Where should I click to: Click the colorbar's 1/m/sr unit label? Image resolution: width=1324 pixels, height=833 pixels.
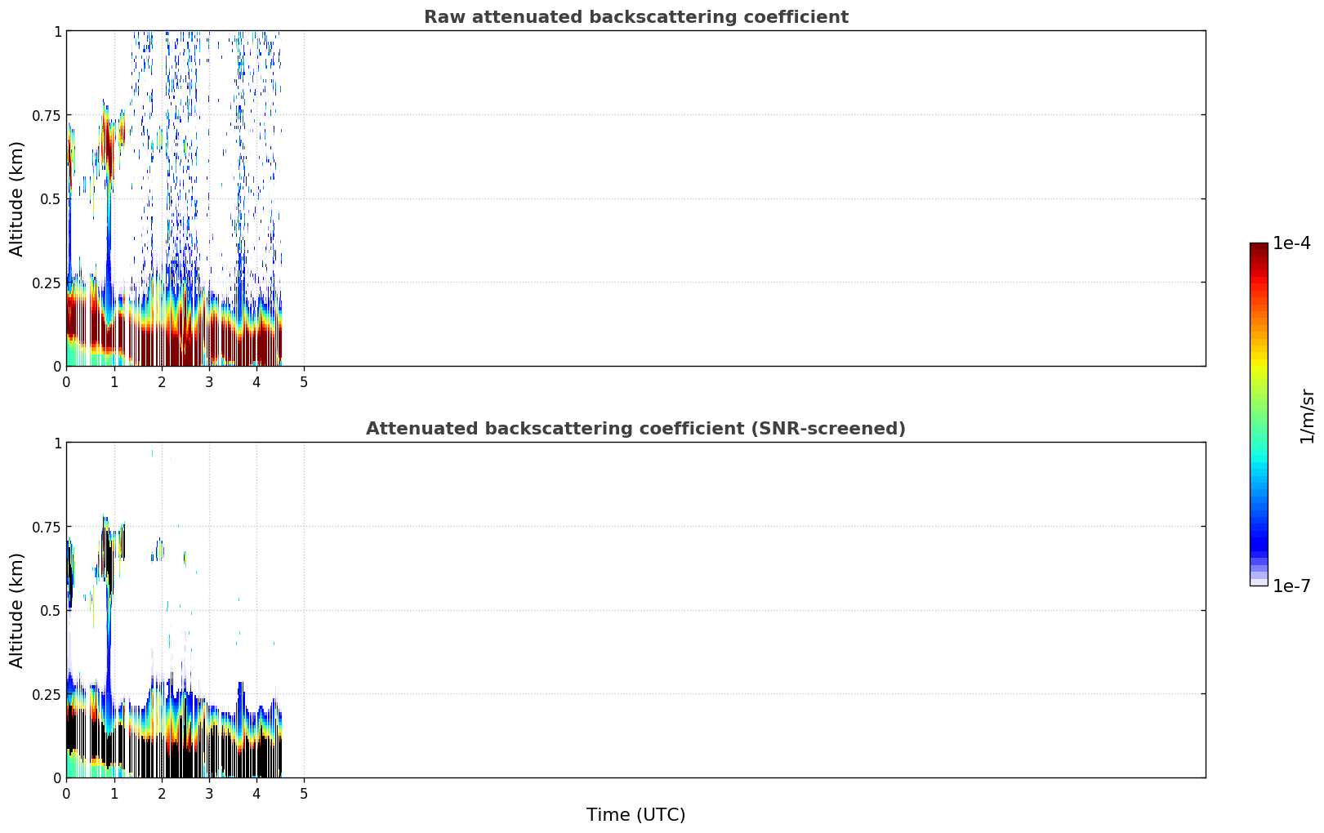(1307, 416)
